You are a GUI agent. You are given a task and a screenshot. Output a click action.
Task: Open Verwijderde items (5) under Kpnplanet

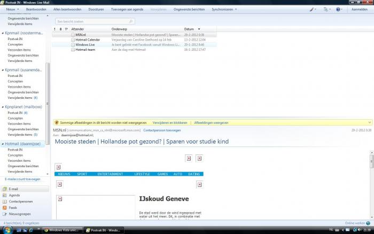tap(22, 135)
